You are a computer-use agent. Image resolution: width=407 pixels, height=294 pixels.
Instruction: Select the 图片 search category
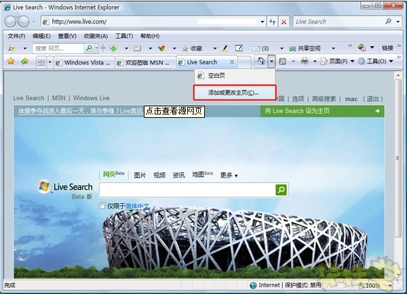[x=140, y=175]
